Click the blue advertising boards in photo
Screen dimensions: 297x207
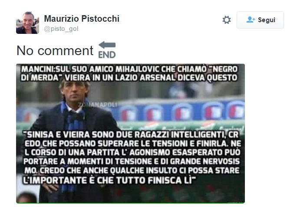click(180, 112)
